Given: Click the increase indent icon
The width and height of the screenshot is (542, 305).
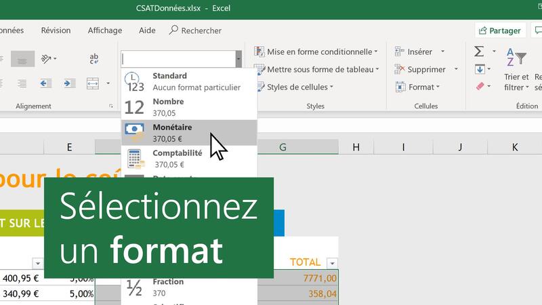Looking at the screenshot, I should point(69,83).
